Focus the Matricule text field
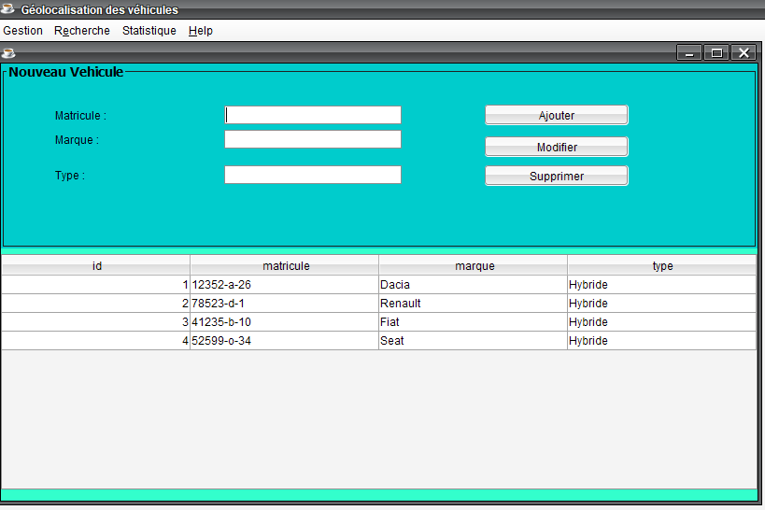The width and height of the screenshot is (765, 510). [x=313, y=115]
